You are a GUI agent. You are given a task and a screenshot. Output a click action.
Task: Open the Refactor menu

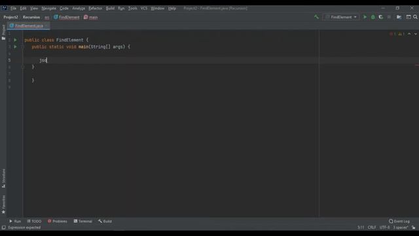[95, 9]
